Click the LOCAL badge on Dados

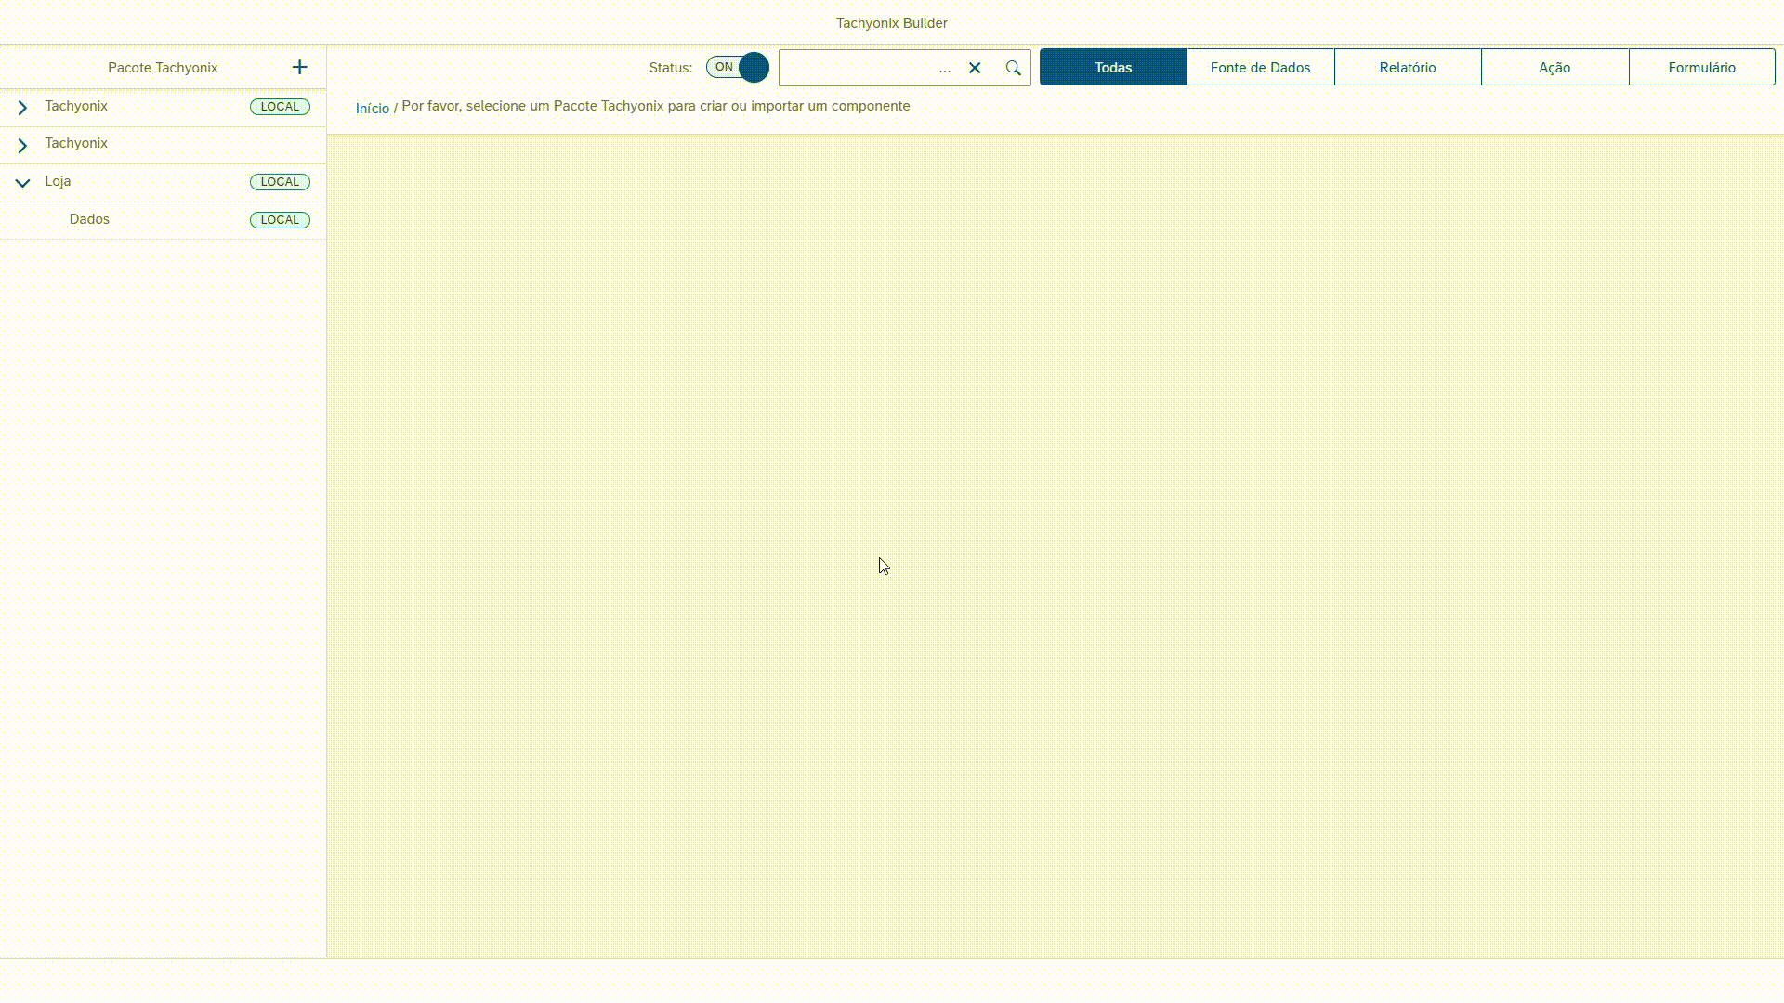280,220
